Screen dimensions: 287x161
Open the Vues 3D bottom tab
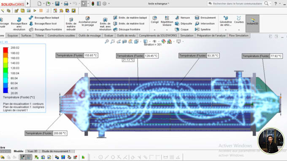tap(32, 151)
